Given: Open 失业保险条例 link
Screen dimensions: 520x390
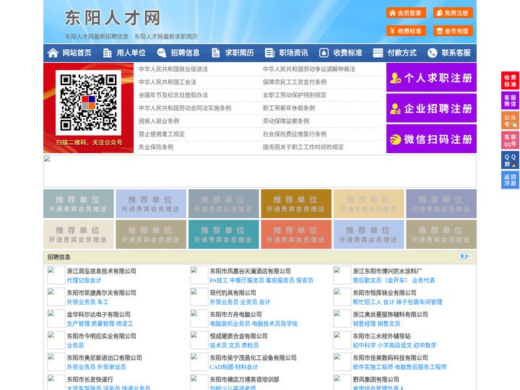Looking at the screenshot, I should 156,147.
